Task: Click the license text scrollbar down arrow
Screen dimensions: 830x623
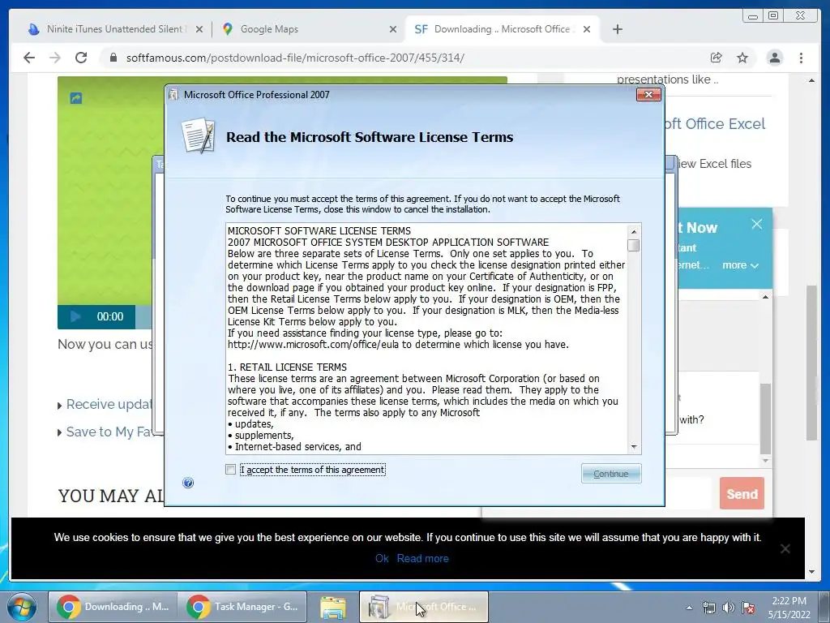Action: pyautogui.click(x=634, y=447)
